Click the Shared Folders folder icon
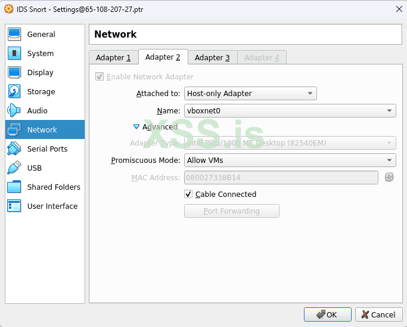 point(14,187)
